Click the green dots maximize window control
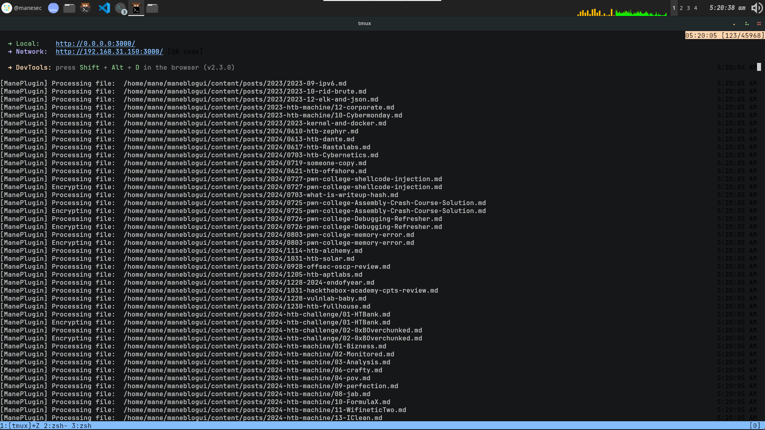This screenshot has width=765, height=430. point(747,24)
